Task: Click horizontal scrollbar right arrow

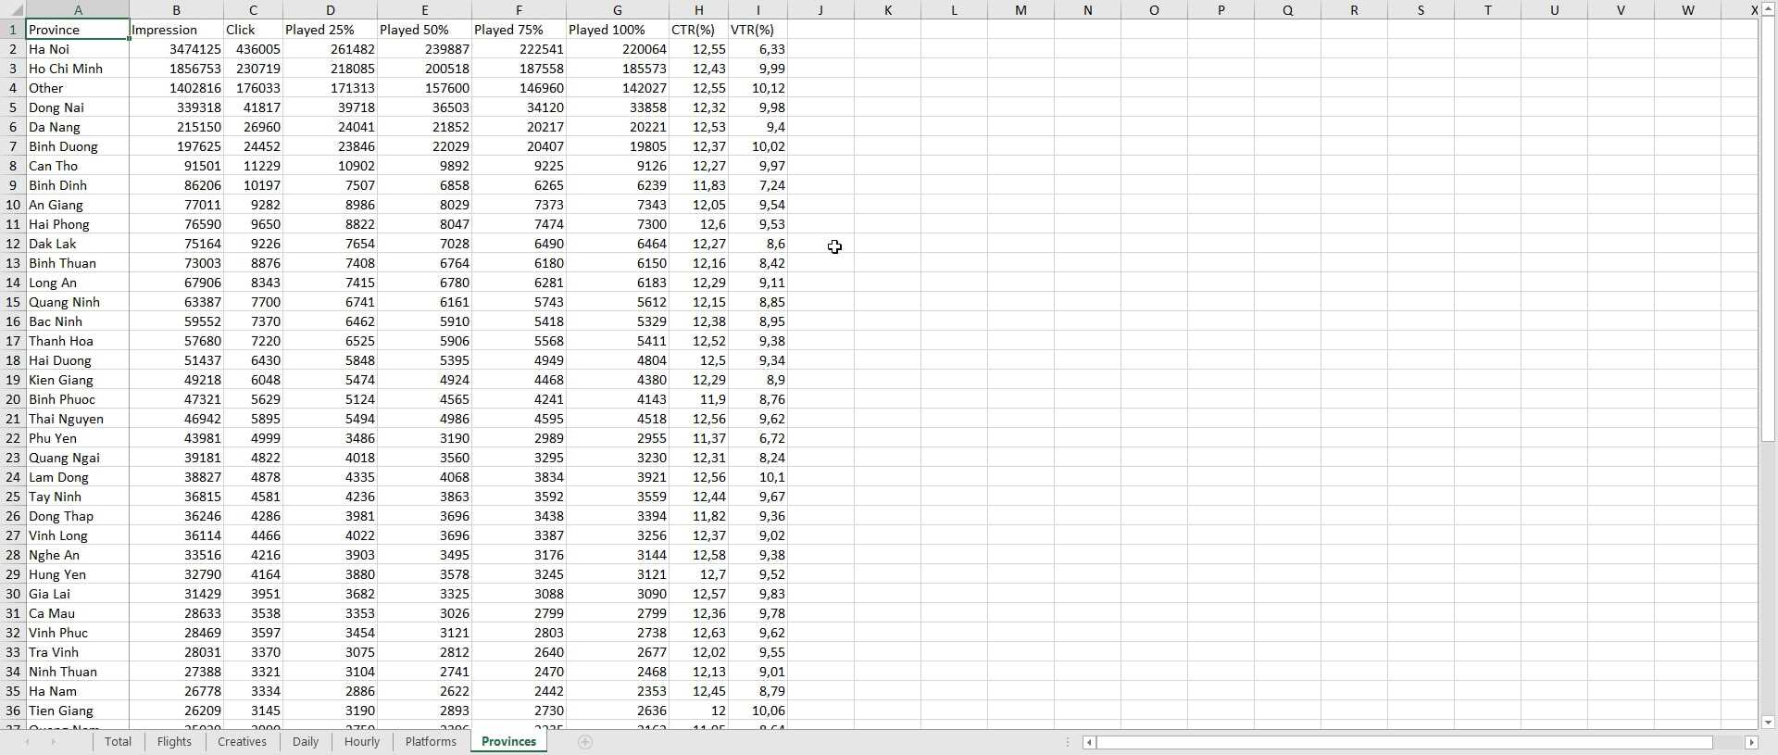Action: pyautogui.click(x=1750, y=742)
